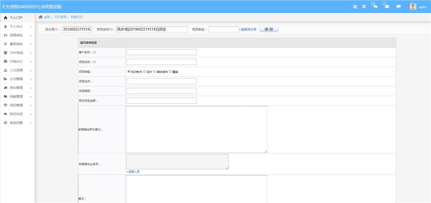The image size is (431, 203).
Task: Click into the 前期接洽甲方意见 text area
Action: pyautogui.click(x=196, y=129)
